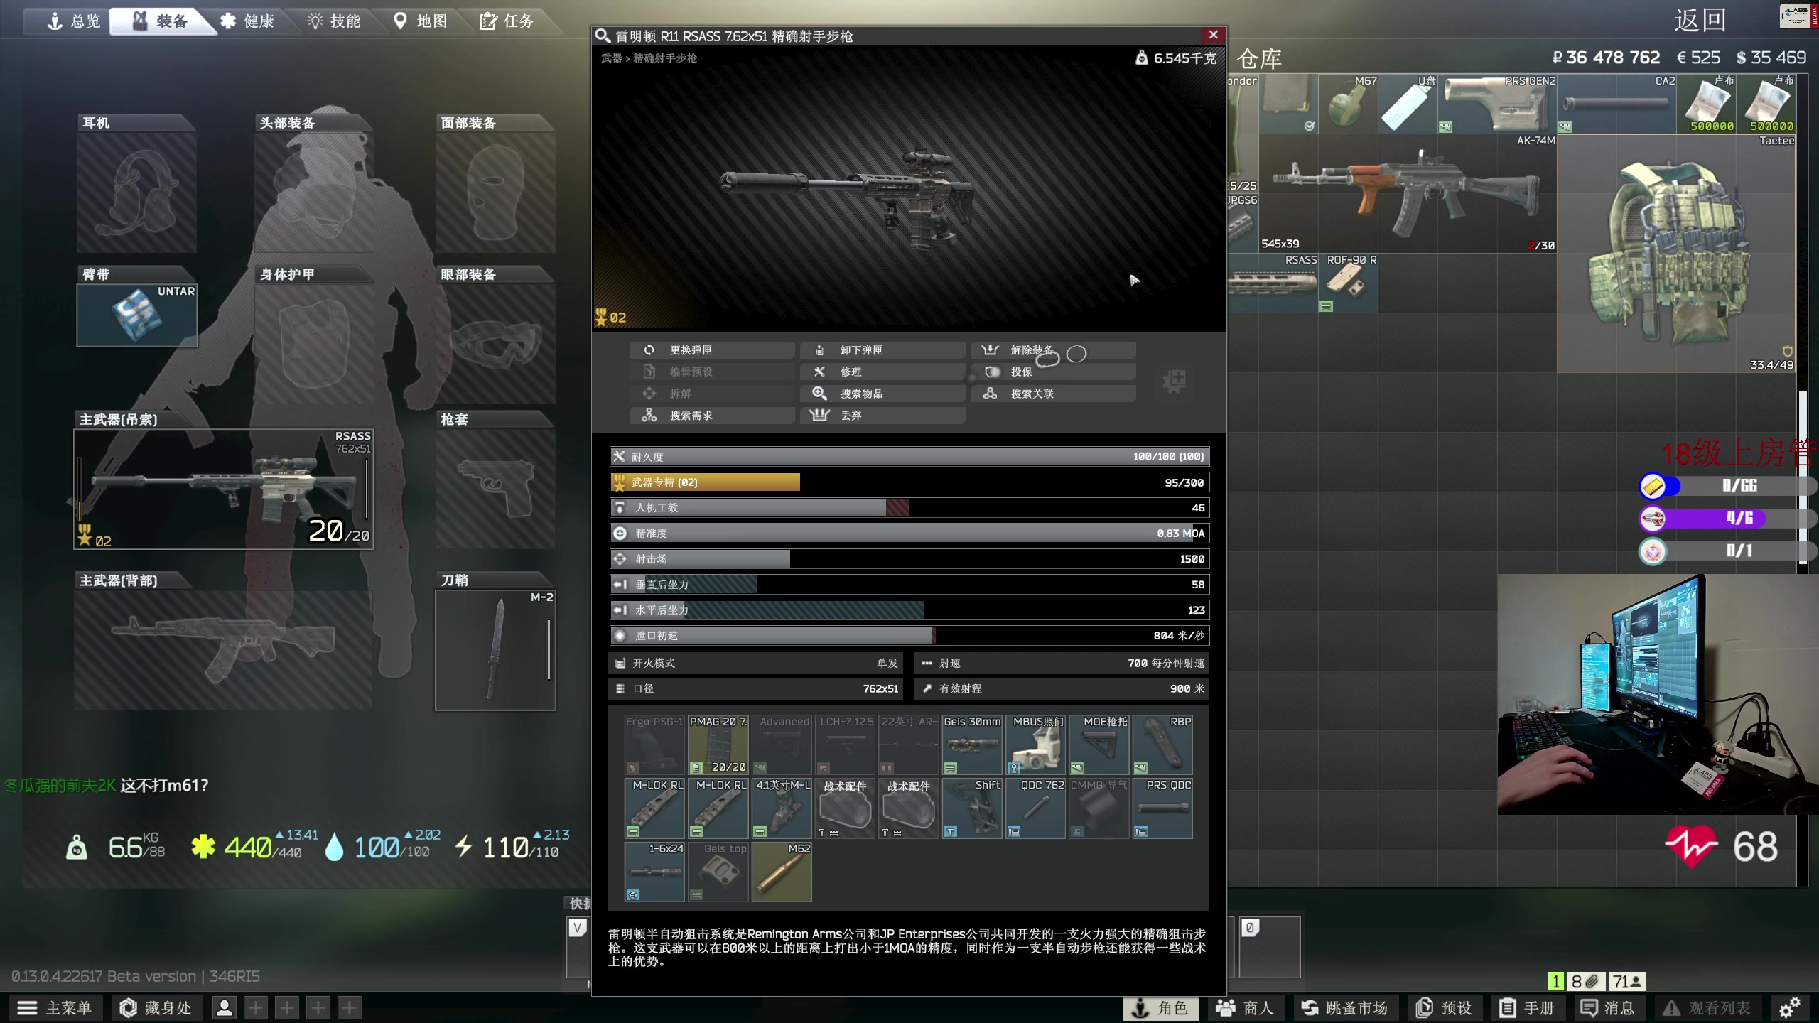1819x1023 pixels.
Task: Close the RSASS inspect window
Action: (x=1213, y=35)
